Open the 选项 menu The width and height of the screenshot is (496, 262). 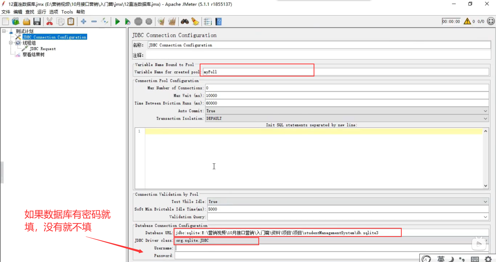(54, 12)
